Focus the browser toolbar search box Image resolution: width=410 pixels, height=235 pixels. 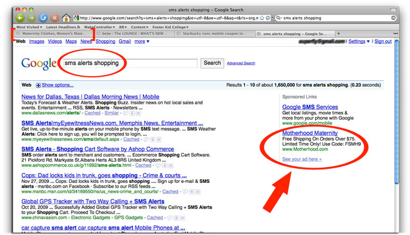coord(336,18)
